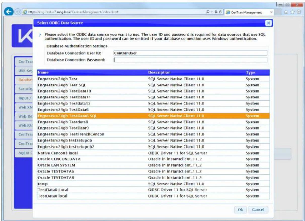305x221 pixels.
Task: Open browser tools gear icon
Action: (299, 12)
